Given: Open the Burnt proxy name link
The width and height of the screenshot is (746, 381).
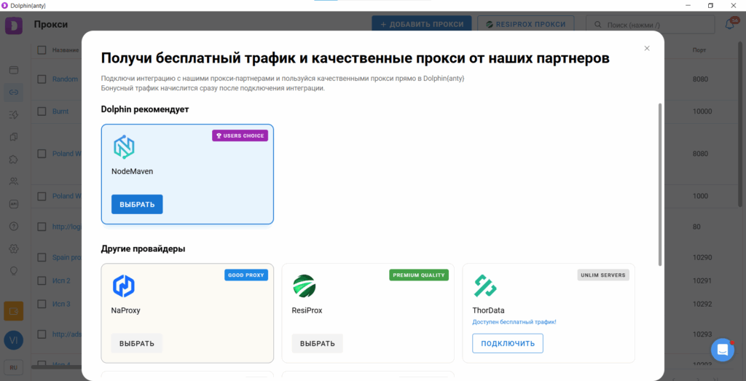Looking at the screenshot, I should (60, 111).
